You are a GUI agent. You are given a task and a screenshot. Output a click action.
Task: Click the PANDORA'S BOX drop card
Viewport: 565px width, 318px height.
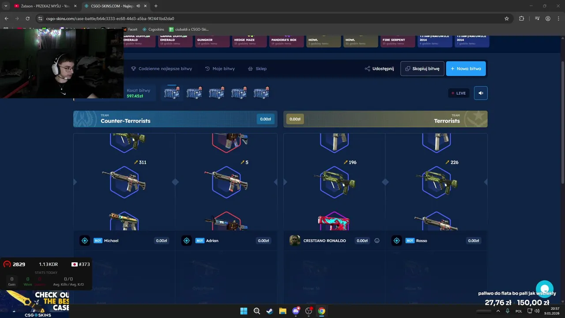point(286,41)
